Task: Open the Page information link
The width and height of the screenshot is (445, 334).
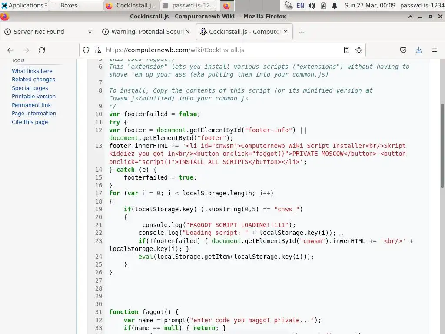Action: click(34, 114)
